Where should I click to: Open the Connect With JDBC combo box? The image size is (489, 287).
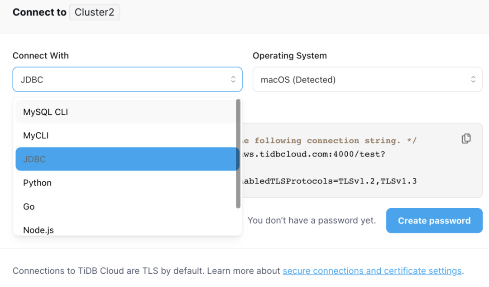[x=122, y=80]
